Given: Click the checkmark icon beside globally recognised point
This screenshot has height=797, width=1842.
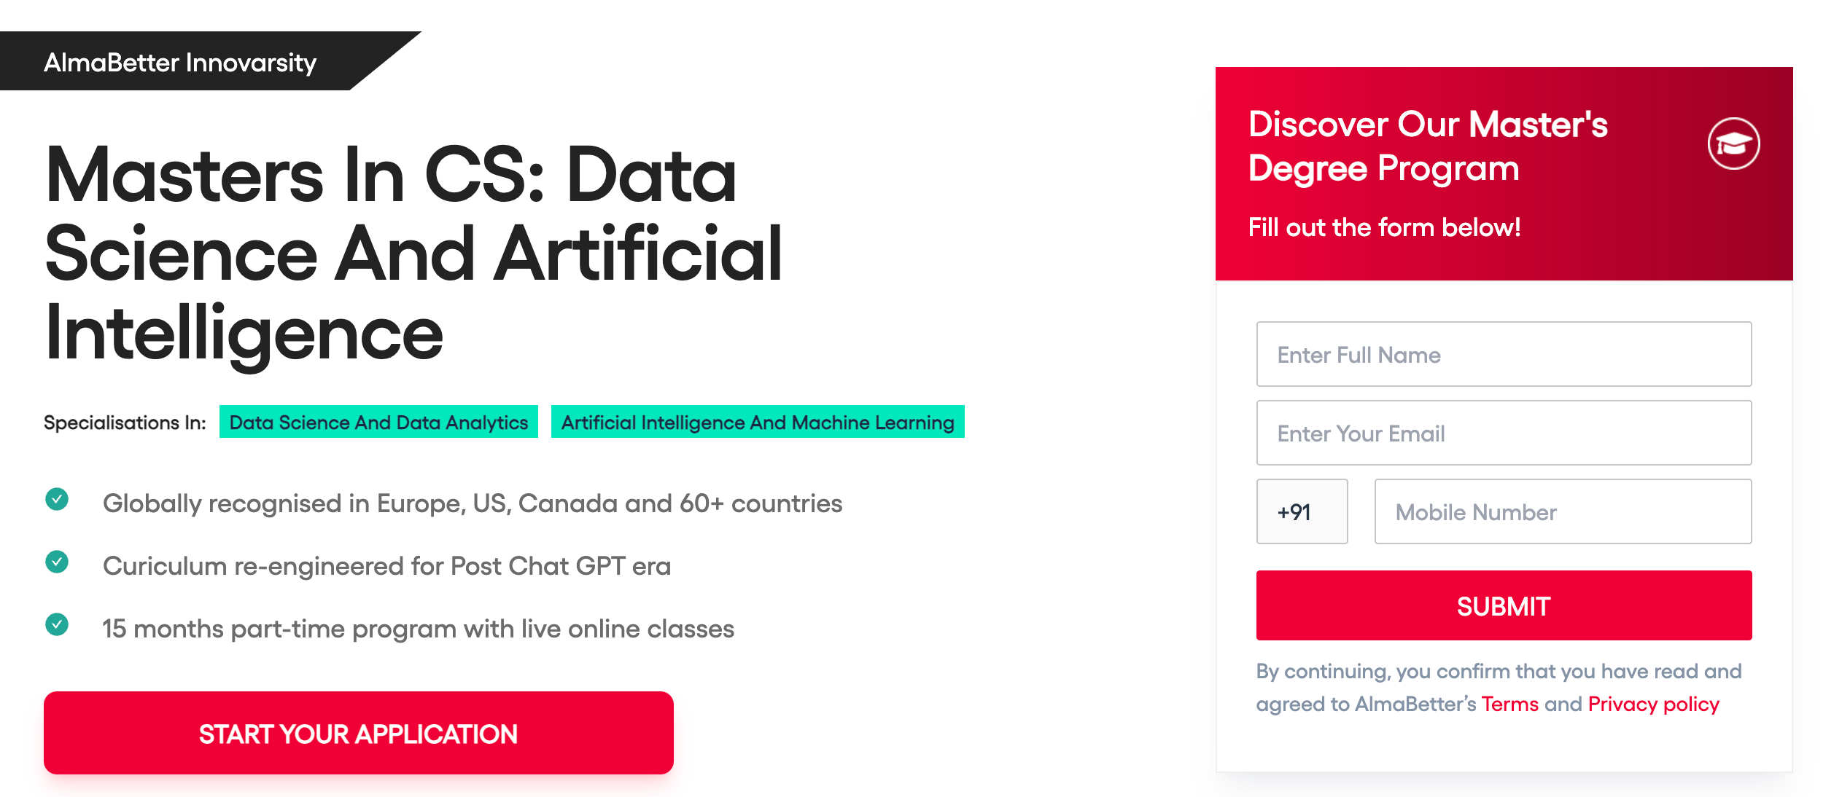Looking at the screenshot, I should pos(58,500).
